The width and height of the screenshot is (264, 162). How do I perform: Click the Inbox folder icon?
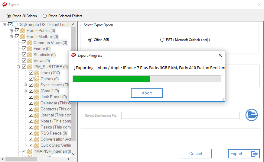click(x=36, y=73)
